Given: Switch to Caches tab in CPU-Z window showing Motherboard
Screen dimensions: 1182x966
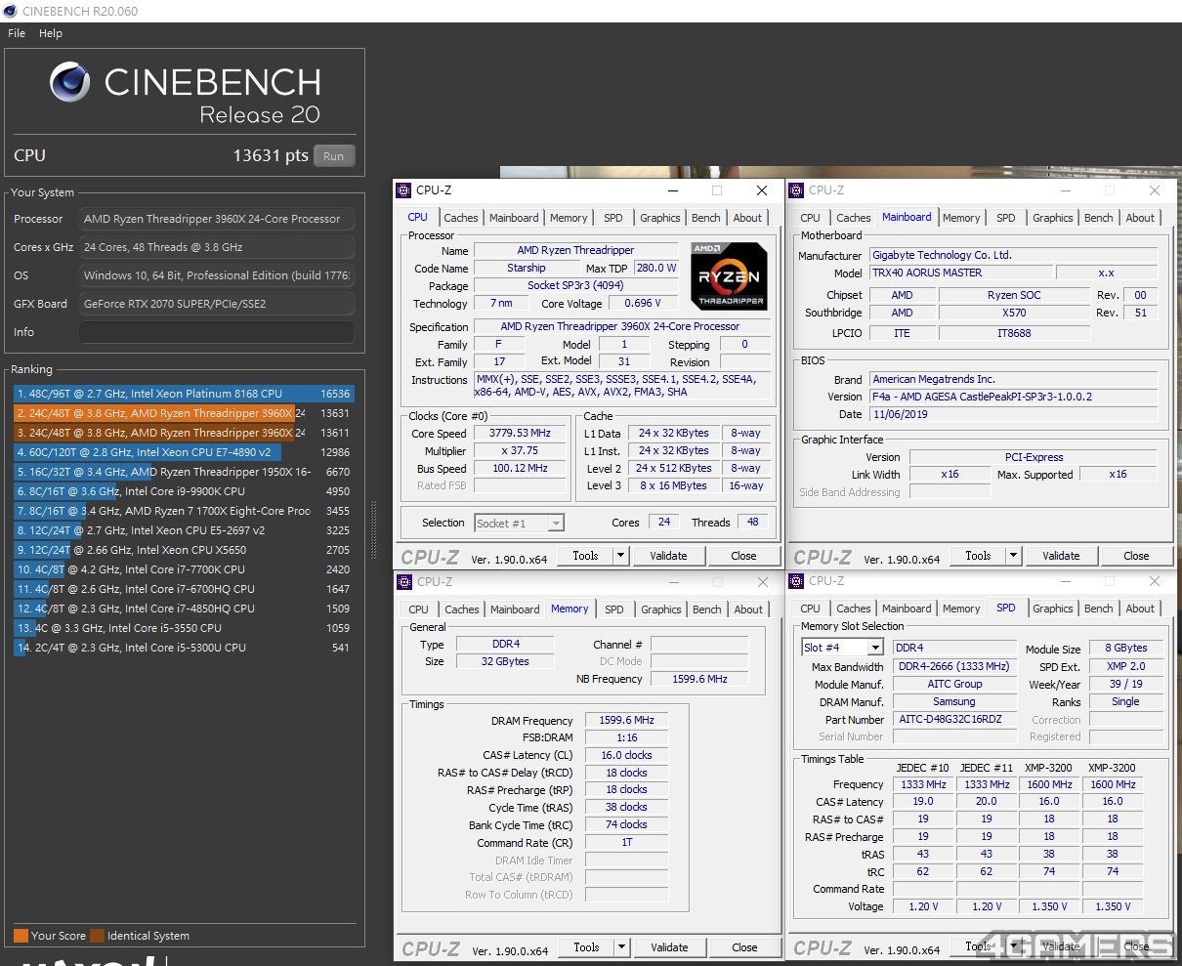Looking at the screenshot, I should pos(854,218).
